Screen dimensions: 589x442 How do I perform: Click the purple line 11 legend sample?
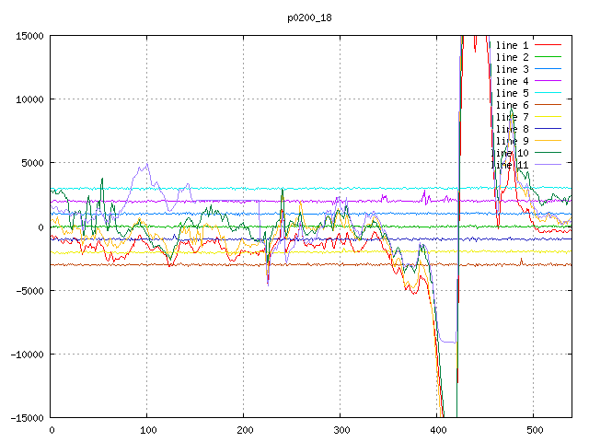(548, 165)
